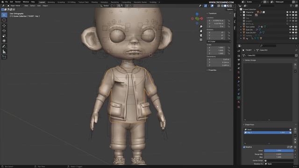Open the Object Data green triangle tab
Screen dimensions: 299x168
pos(239,98)
